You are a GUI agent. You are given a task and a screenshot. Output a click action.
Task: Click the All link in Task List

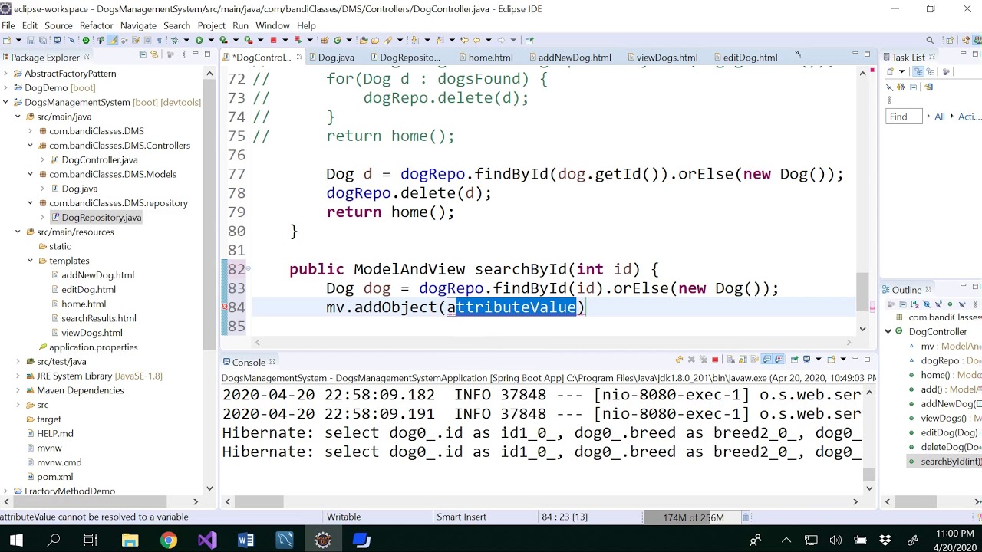tap(939, 117)
